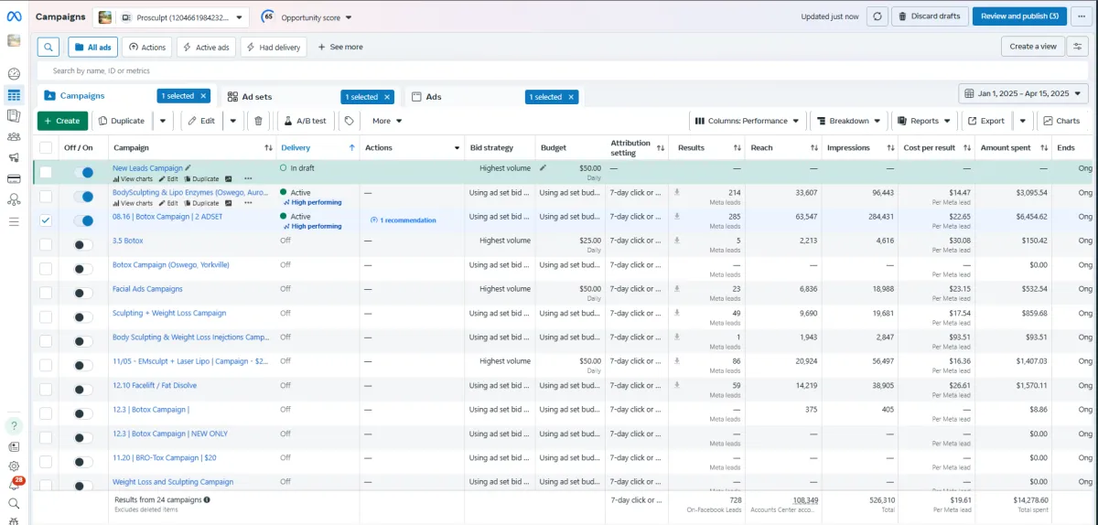
Task: Open the Facial Ads Campaigns link
Action: pyautogui.click(x=147, y=289)
